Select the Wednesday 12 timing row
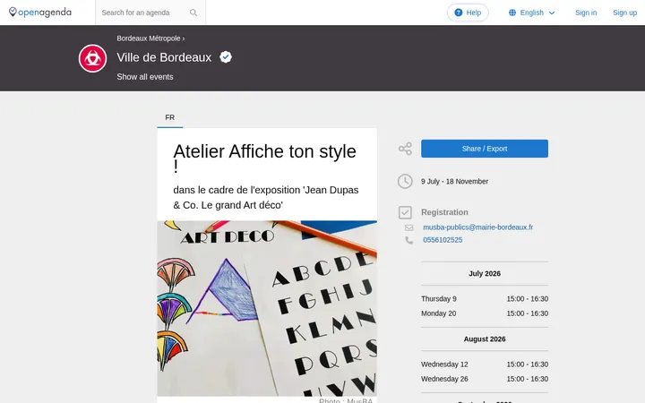 [484, 364]
